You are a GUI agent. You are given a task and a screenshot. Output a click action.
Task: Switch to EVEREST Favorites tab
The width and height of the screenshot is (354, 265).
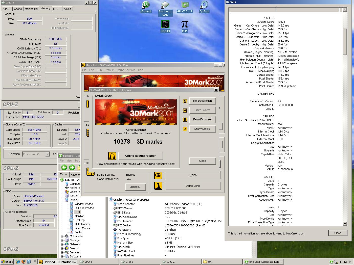75,174
